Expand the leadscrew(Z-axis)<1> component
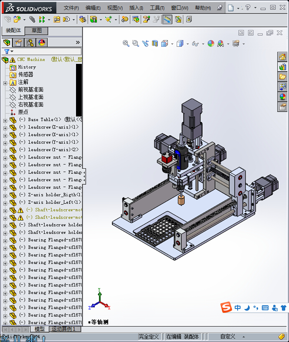The image size is (289, 342). pyautogui.click(x=5, y=128)
